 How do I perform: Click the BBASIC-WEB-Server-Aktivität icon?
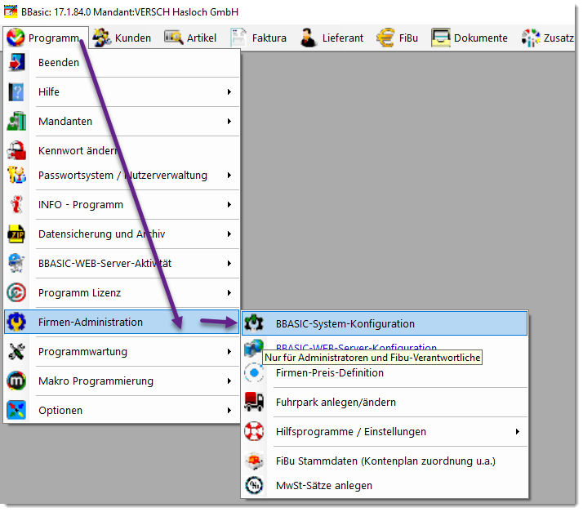click(16, 263)
